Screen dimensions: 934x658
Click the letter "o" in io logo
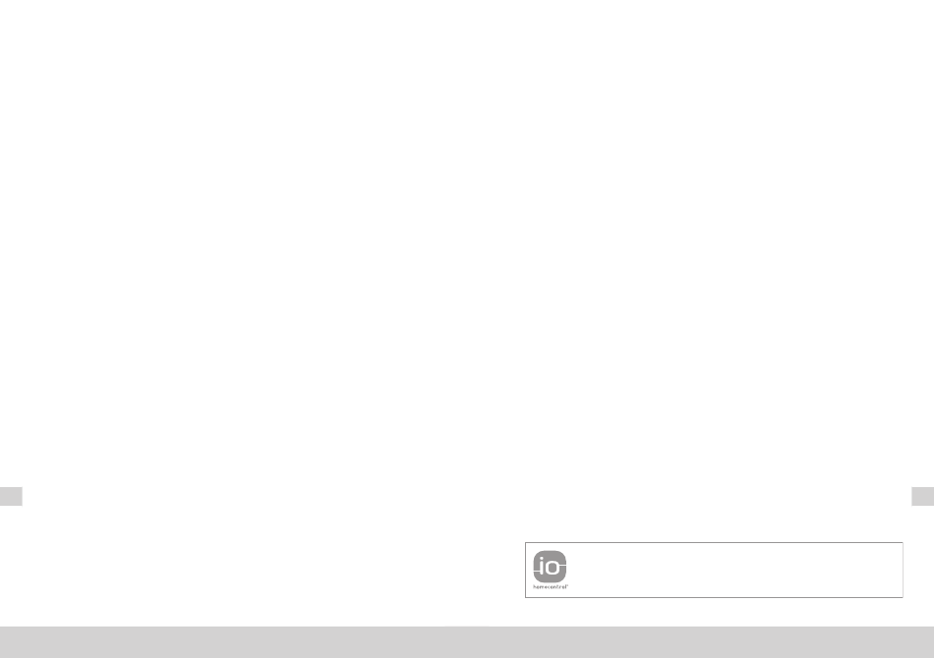553,569
